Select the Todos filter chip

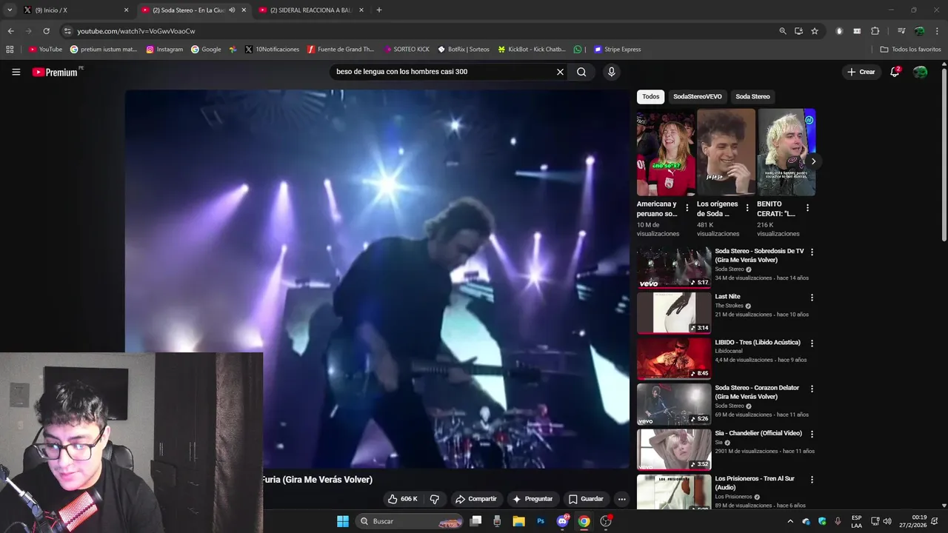coord(650,96)
